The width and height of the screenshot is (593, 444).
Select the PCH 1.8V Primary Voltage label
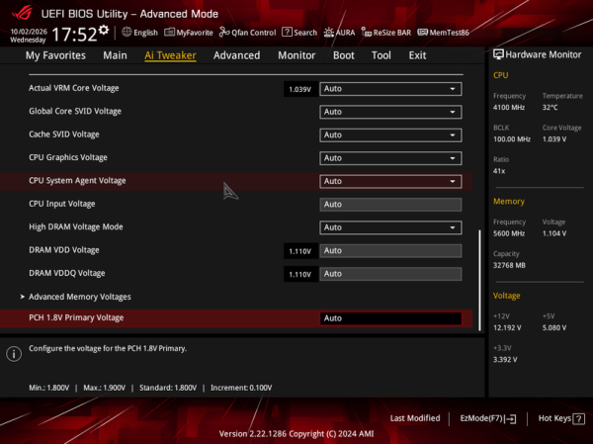tap(76, 317)
